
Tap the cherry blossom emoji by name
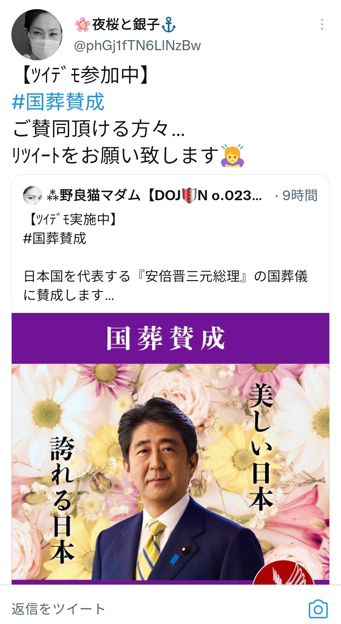83,25
